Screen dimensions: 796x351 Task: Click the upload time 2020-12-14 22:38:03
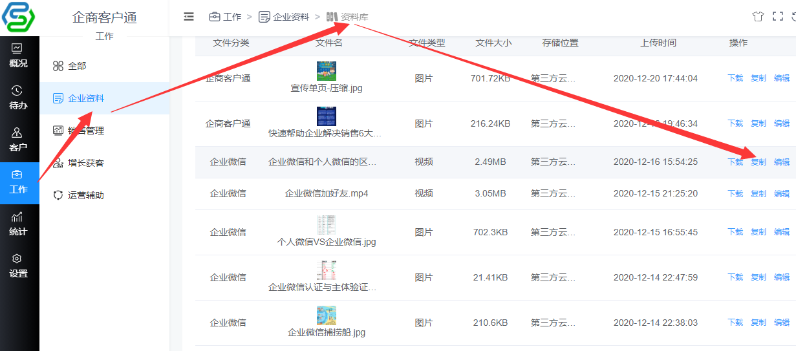[x=656, y=323]
